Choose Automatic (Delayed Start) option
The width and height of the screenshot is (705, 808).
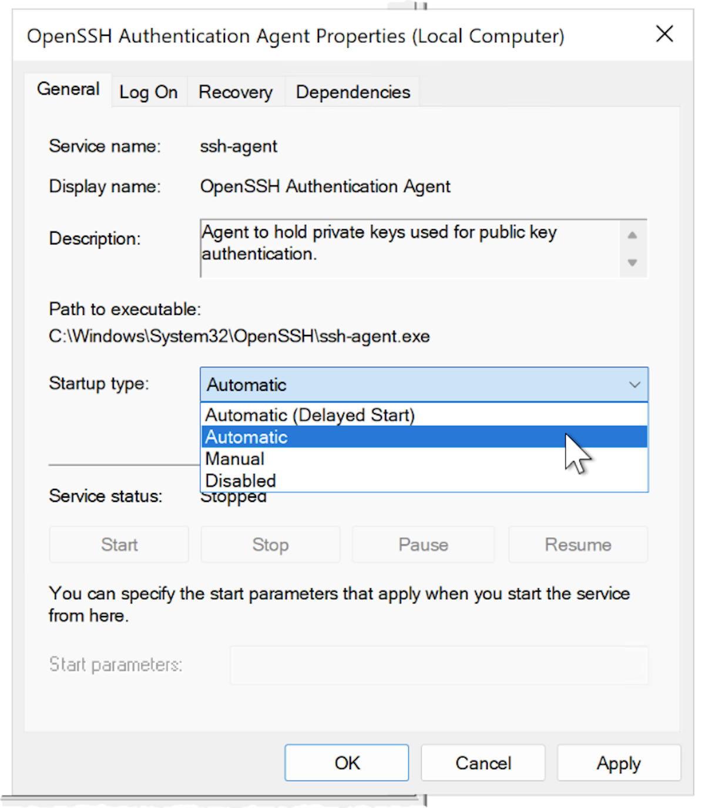424,415
